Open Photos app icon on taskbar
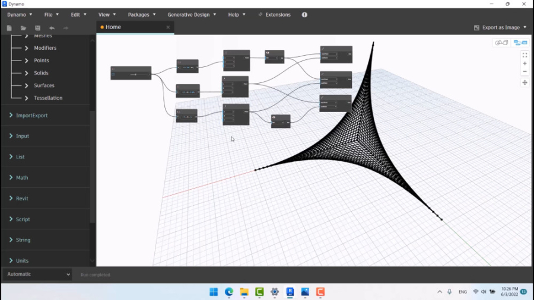The image size is (534, 300). point(305,292)
